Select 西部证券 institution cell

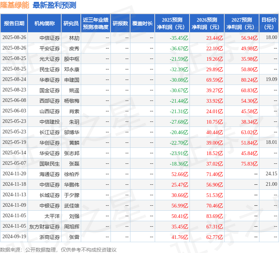coord(50,101)
